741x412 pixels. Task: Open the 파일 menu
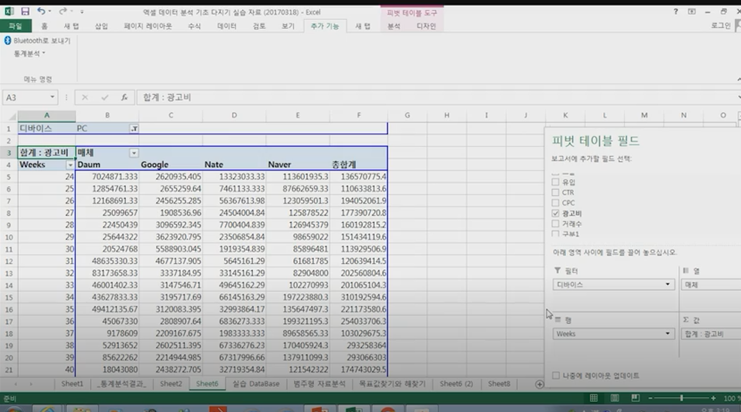pos(15,26)
